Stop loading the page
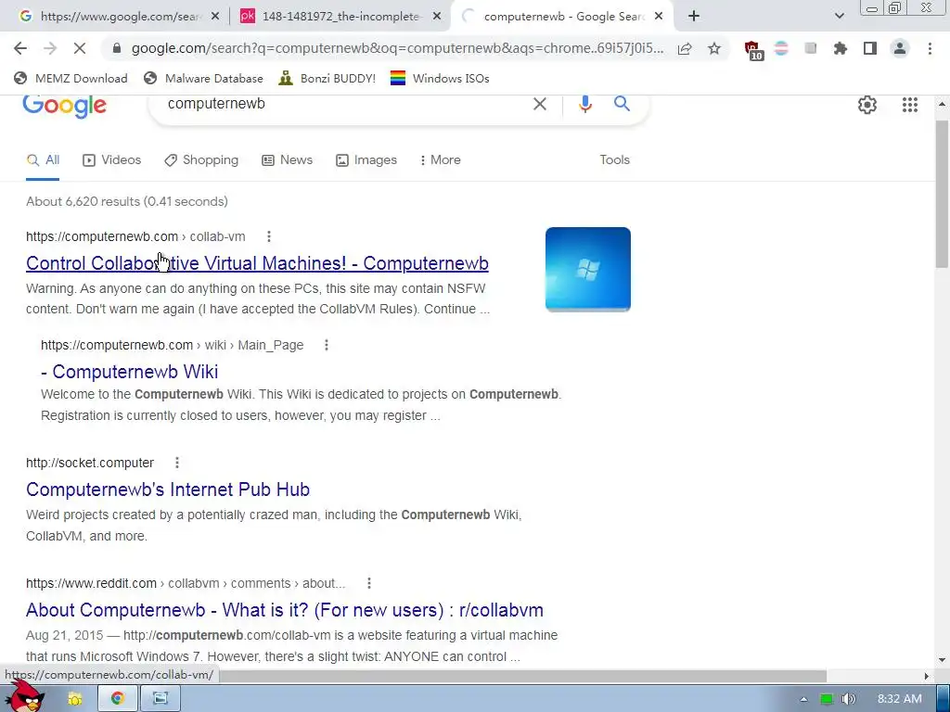This screenshot has width=950, height=712. pos(80,48)
